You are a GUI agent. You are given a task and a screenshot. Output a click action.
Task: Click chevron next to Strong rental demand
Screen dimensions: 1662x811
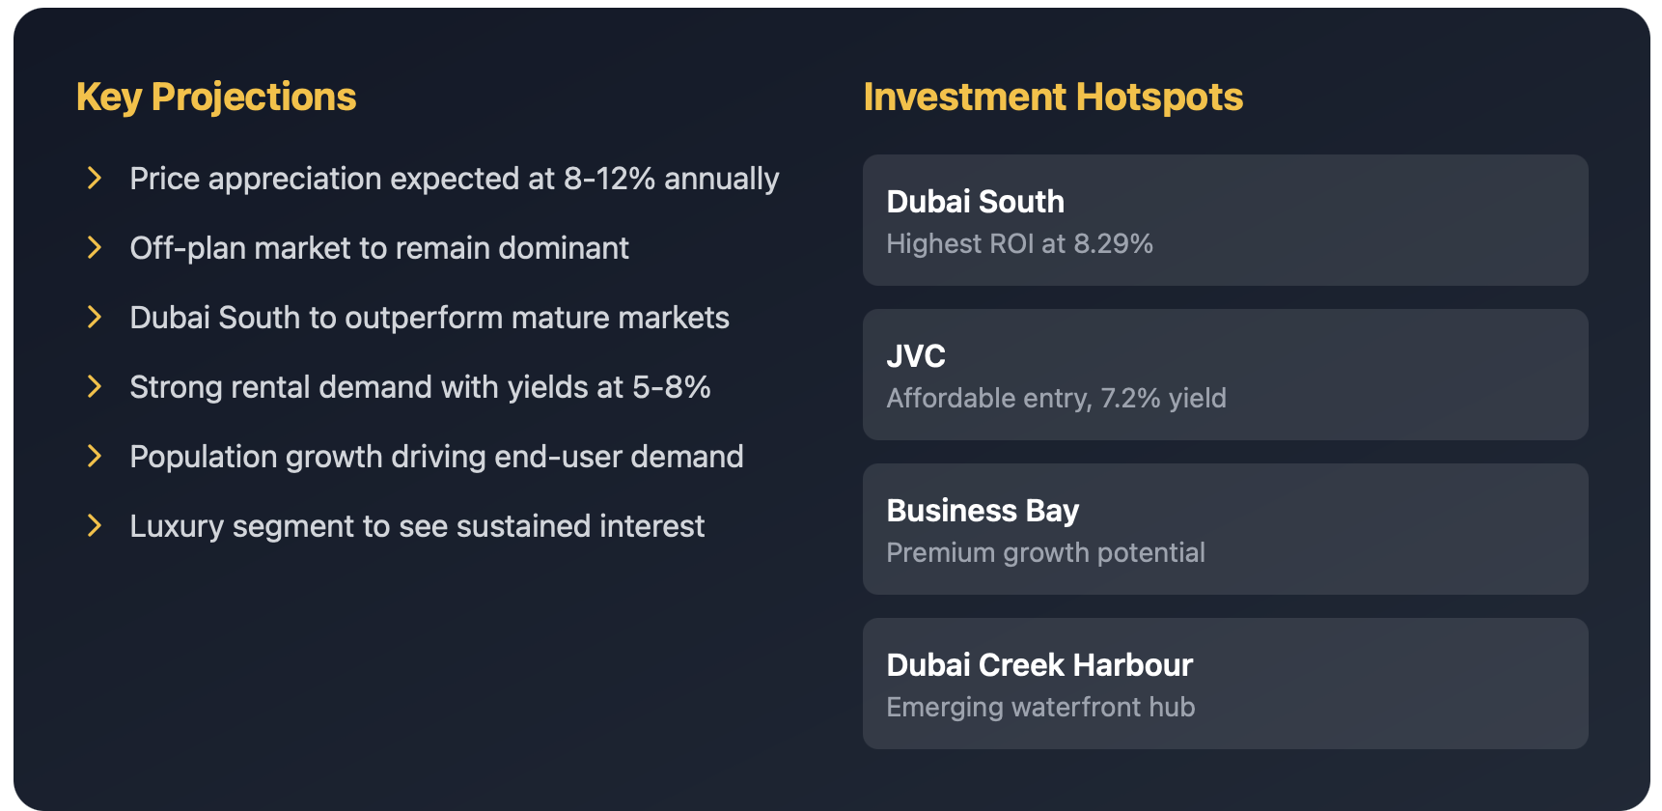pyautogui.click(x=95, y=386)
